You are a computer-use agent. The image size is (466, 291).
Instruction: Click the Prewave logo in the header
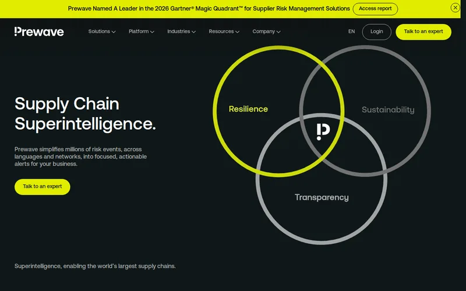pyautogui.click(x=39, y=31)
